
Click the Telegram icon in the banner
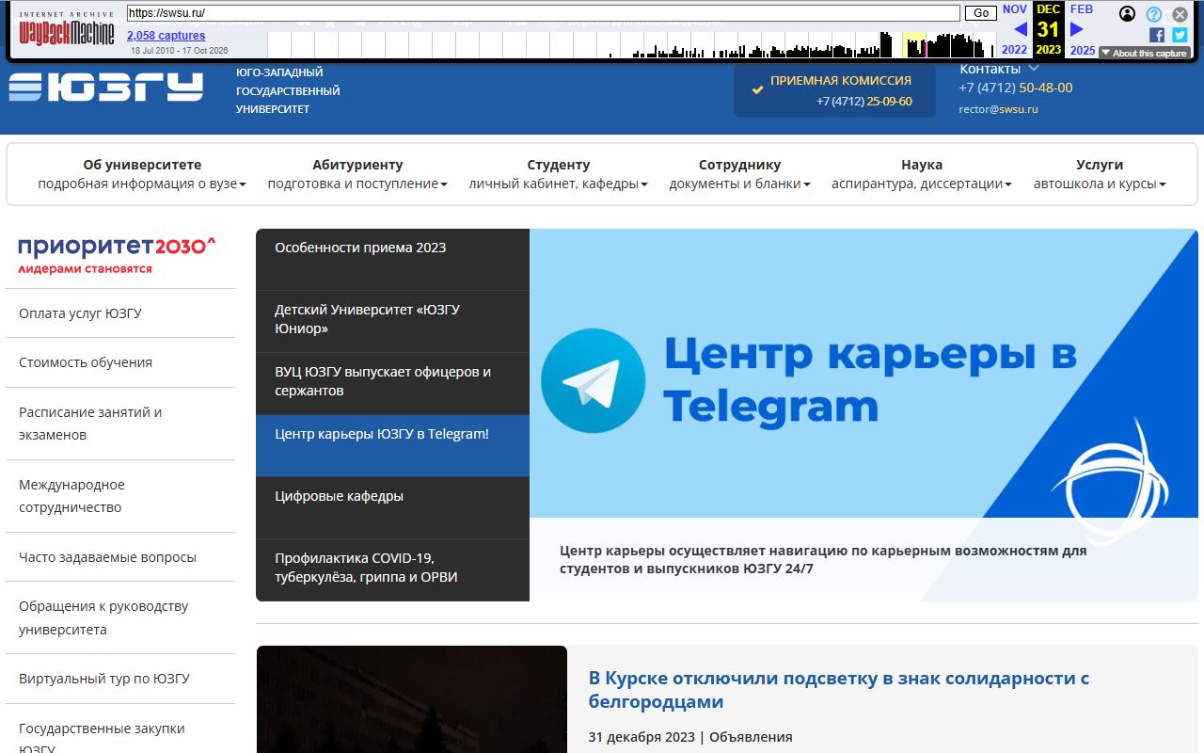click(593, 380)
